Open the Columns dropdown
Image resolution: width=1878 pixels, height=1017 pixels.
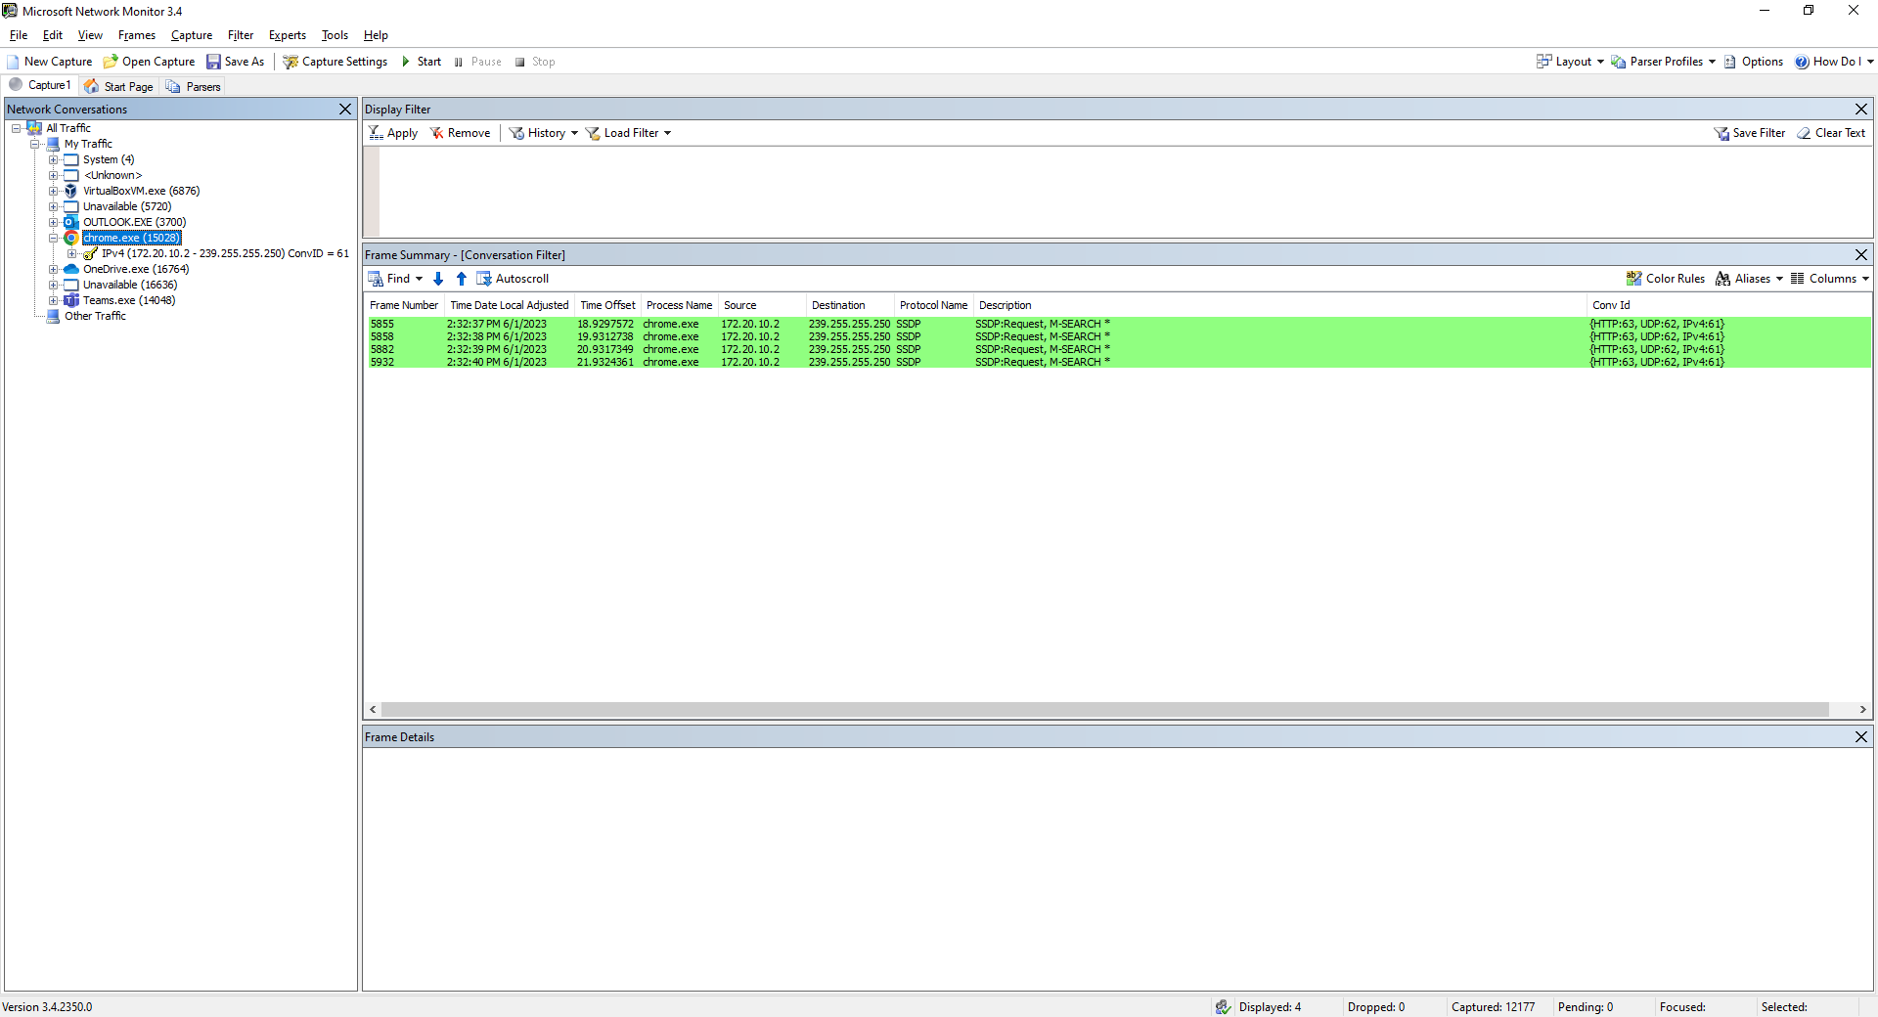coord(1828,279)
